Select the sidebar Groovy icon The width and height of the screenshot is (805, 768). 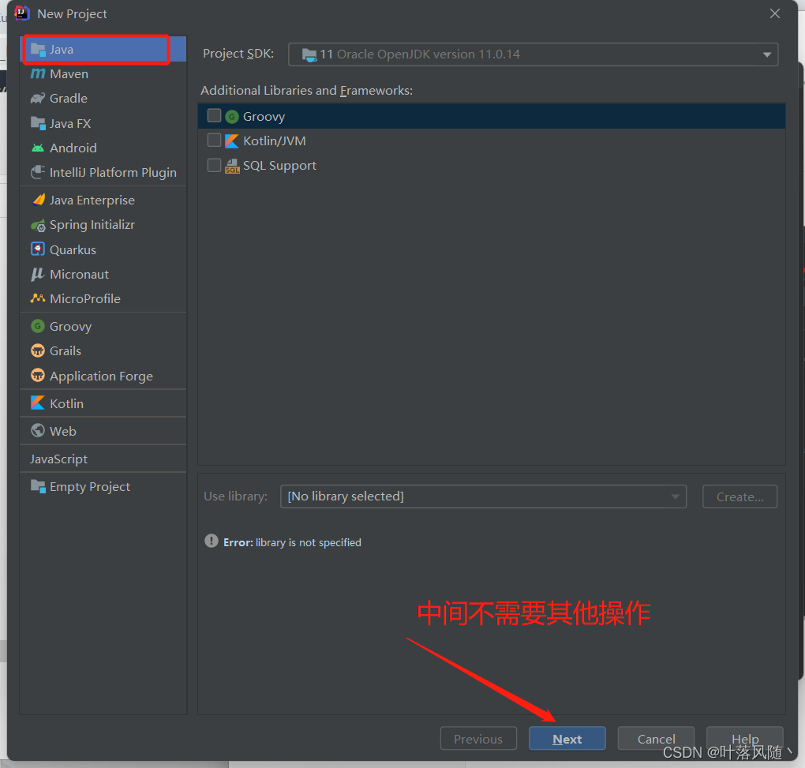tap(38, 326)
